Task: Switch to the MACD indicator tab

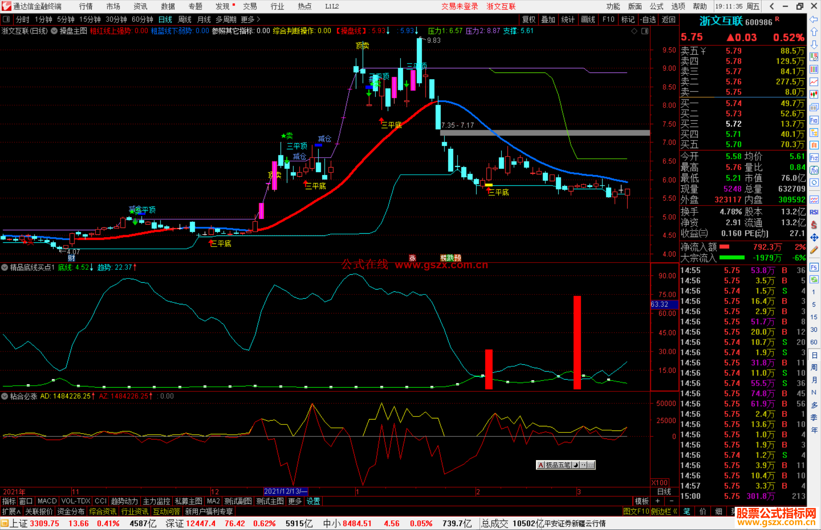Action: pos(47,501)
